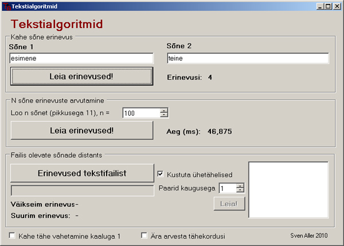Maximize the Tekstialgoritmid window
The height and width of the screenshot is (246, 344).
pos(328,6)
